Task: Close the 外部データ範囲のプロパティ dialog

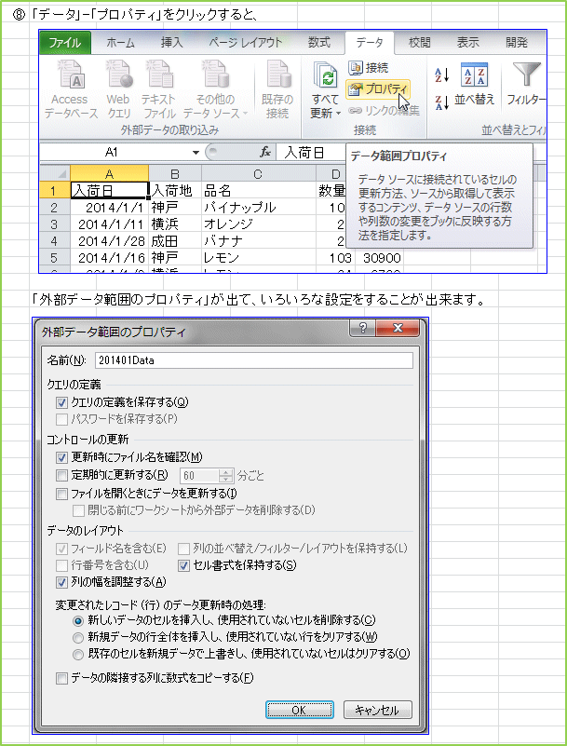Action: click(x=398, y=328)
